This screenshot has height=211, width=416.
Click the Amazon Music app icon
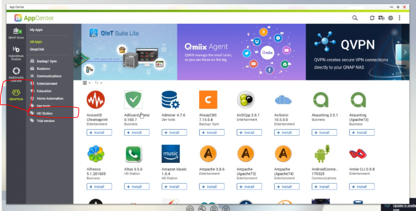(x=171, y=154)
